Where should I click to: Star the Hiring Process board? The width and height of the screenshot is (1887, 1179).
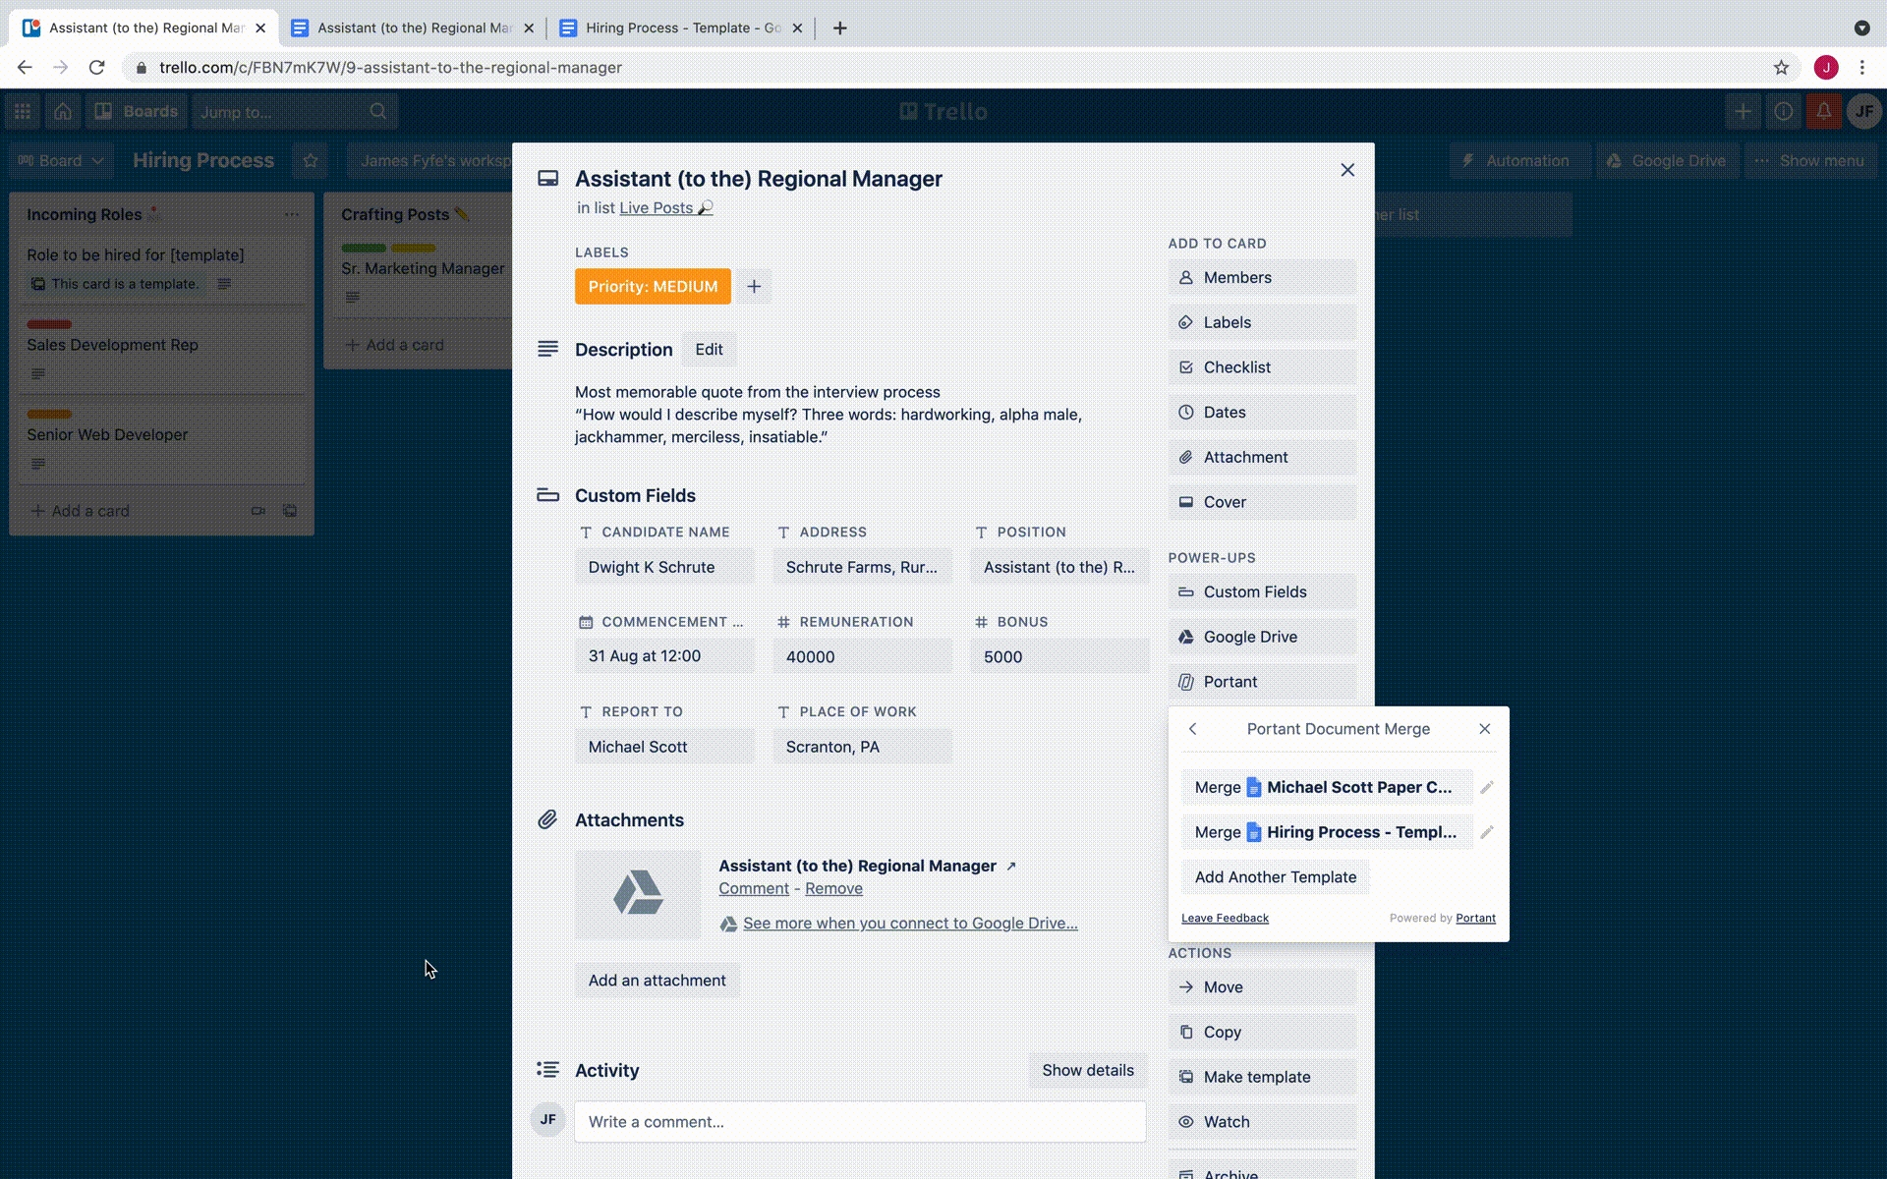[311, 161]
